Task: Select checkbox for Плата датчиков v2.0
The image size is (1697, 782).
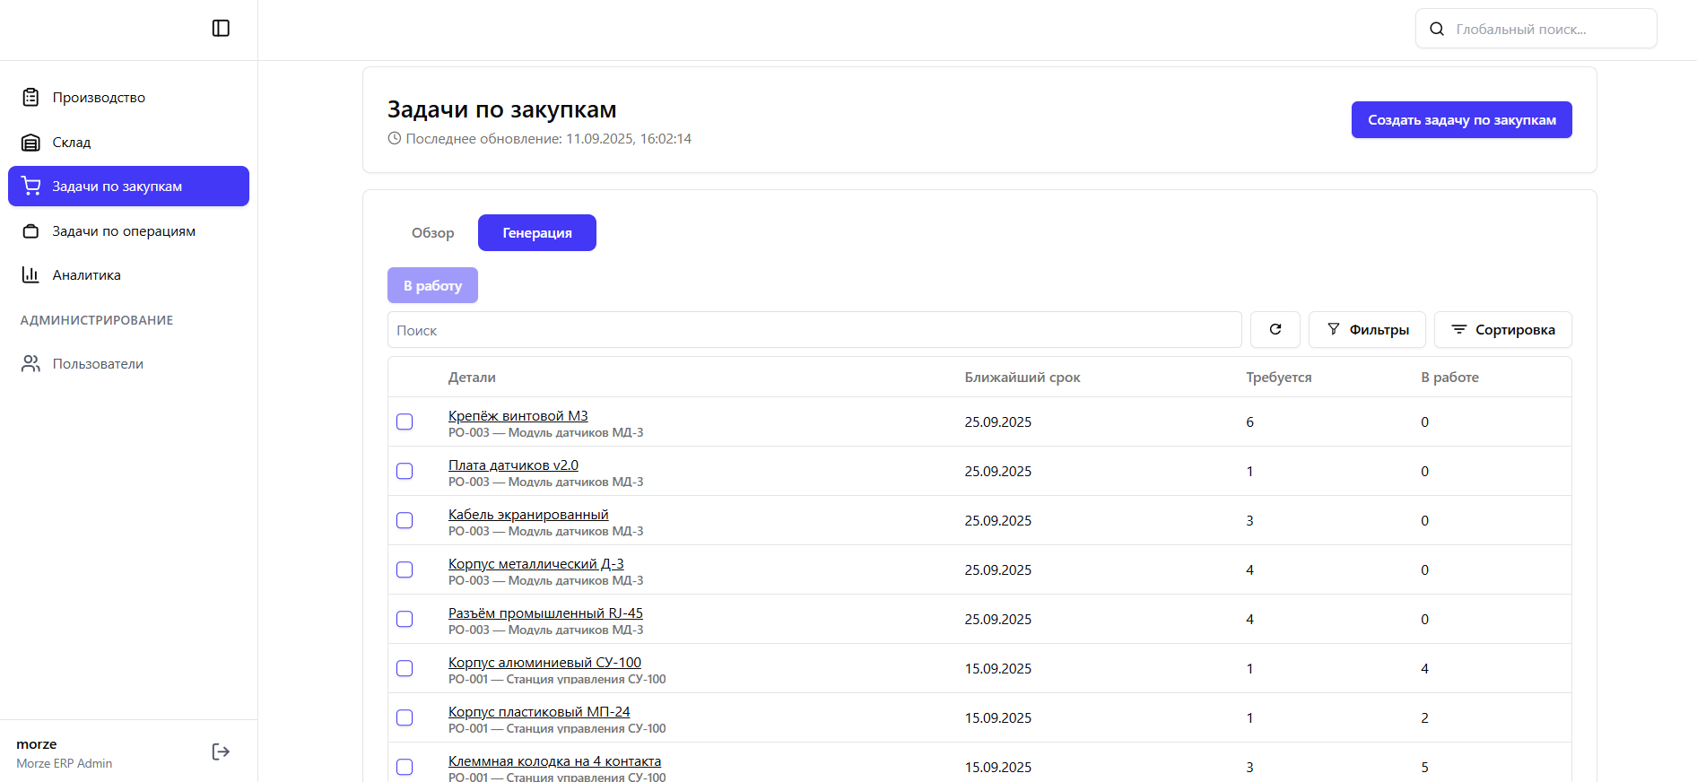Action: (405, 471)
